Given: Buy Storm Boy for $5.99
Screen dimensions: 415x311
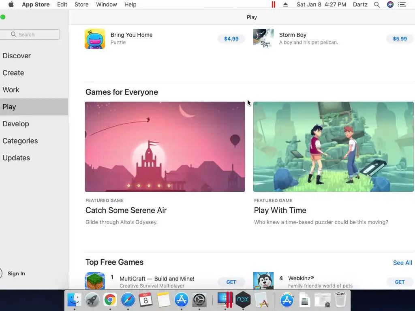Looking at the screenshot, I should tap(400, 38).
